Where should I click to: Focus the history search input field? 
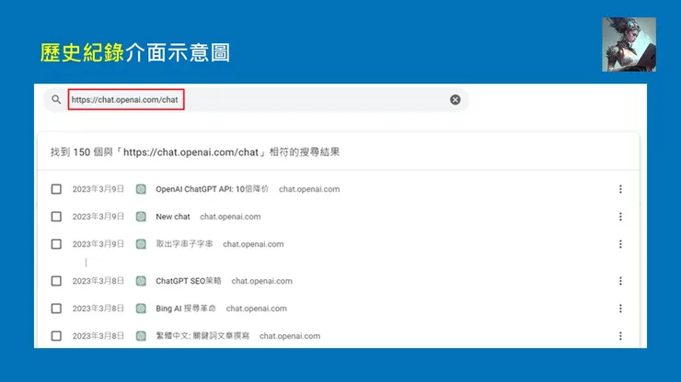click(256, 100)
